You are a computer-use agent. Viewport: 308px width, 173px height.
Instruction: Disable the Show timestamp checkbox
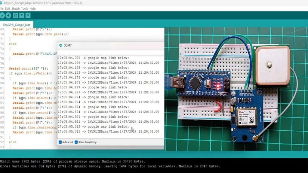pyautogui.click(x=76, y=143)
